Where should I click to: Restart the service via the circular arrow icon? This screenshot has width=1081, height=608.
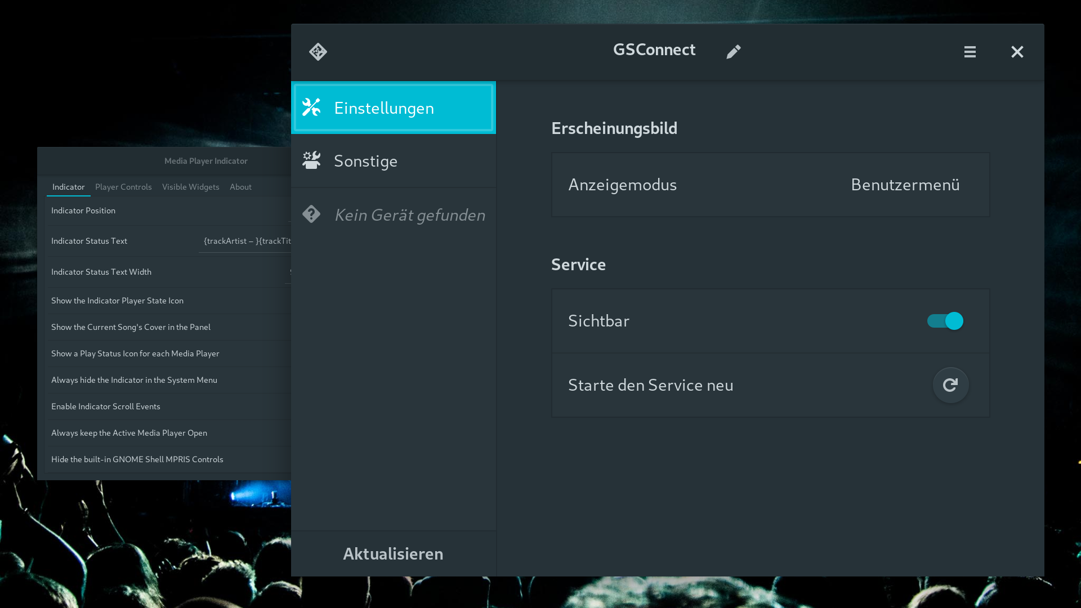click(x=950, y=385)
